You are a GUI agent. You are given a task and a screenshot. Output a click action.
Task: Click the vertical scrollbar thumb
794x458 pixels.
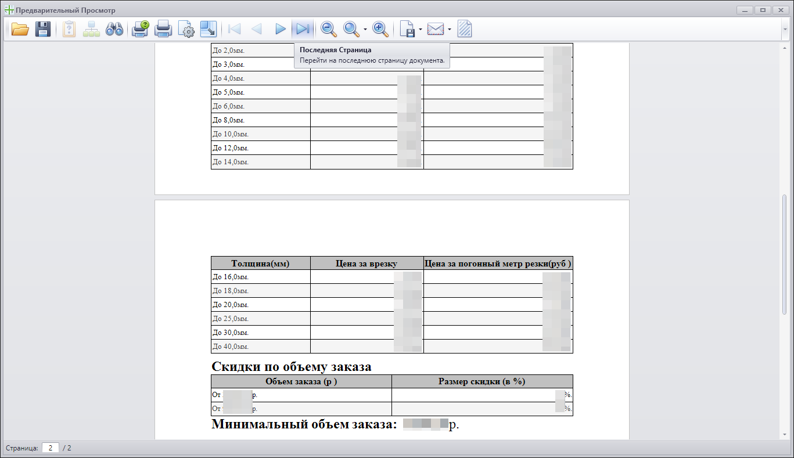[784, 254]
